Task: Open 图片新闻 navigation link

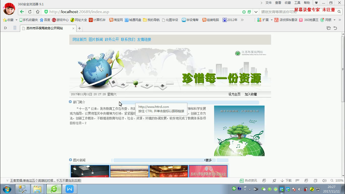Action: (x=96, y=39)
